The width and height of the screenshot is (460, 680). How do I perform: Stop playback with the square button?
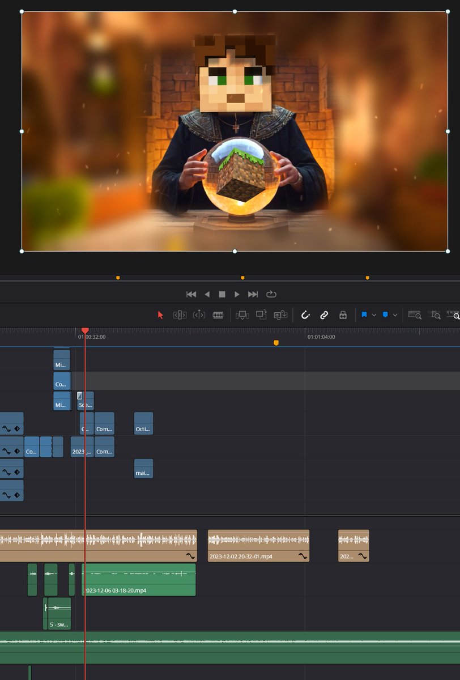(222, 294)
